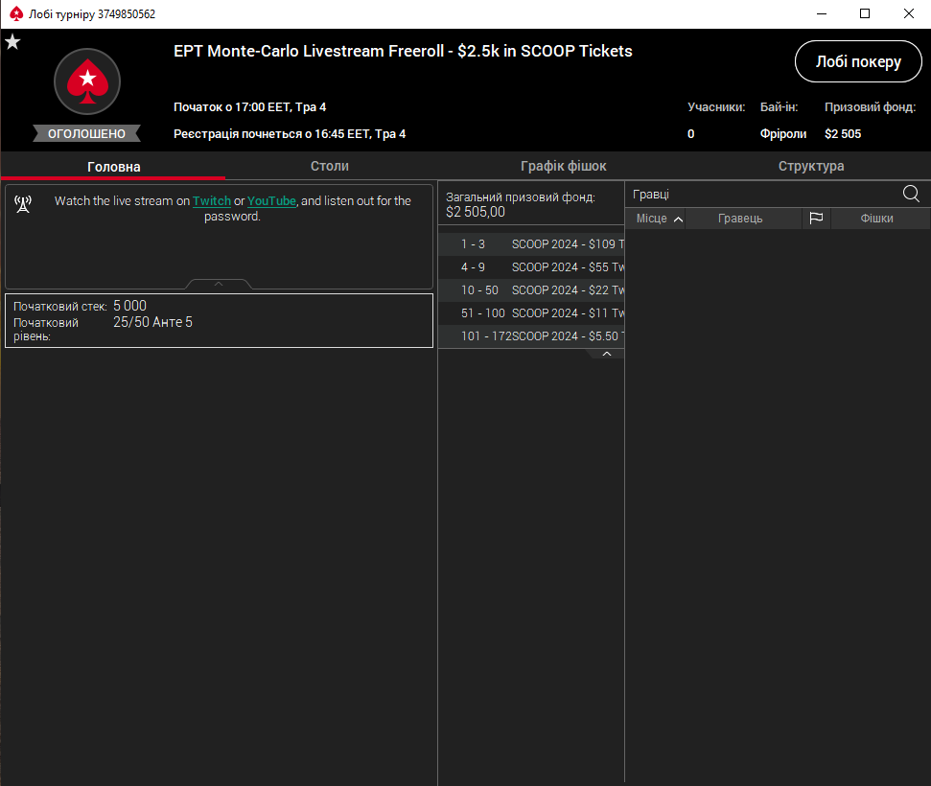Open the Столи tab

[330, 166]
